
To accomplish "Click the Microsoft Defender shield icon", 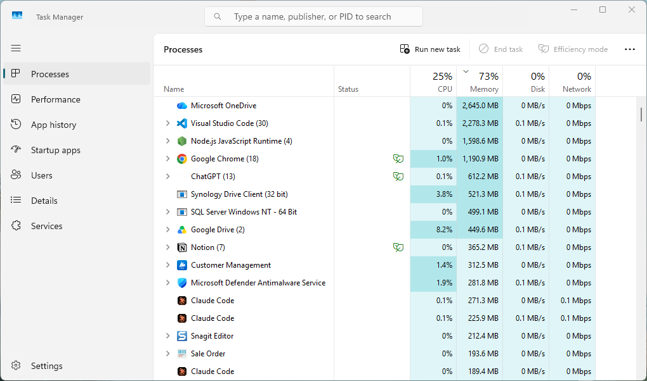I will click(x=182, y=283).
